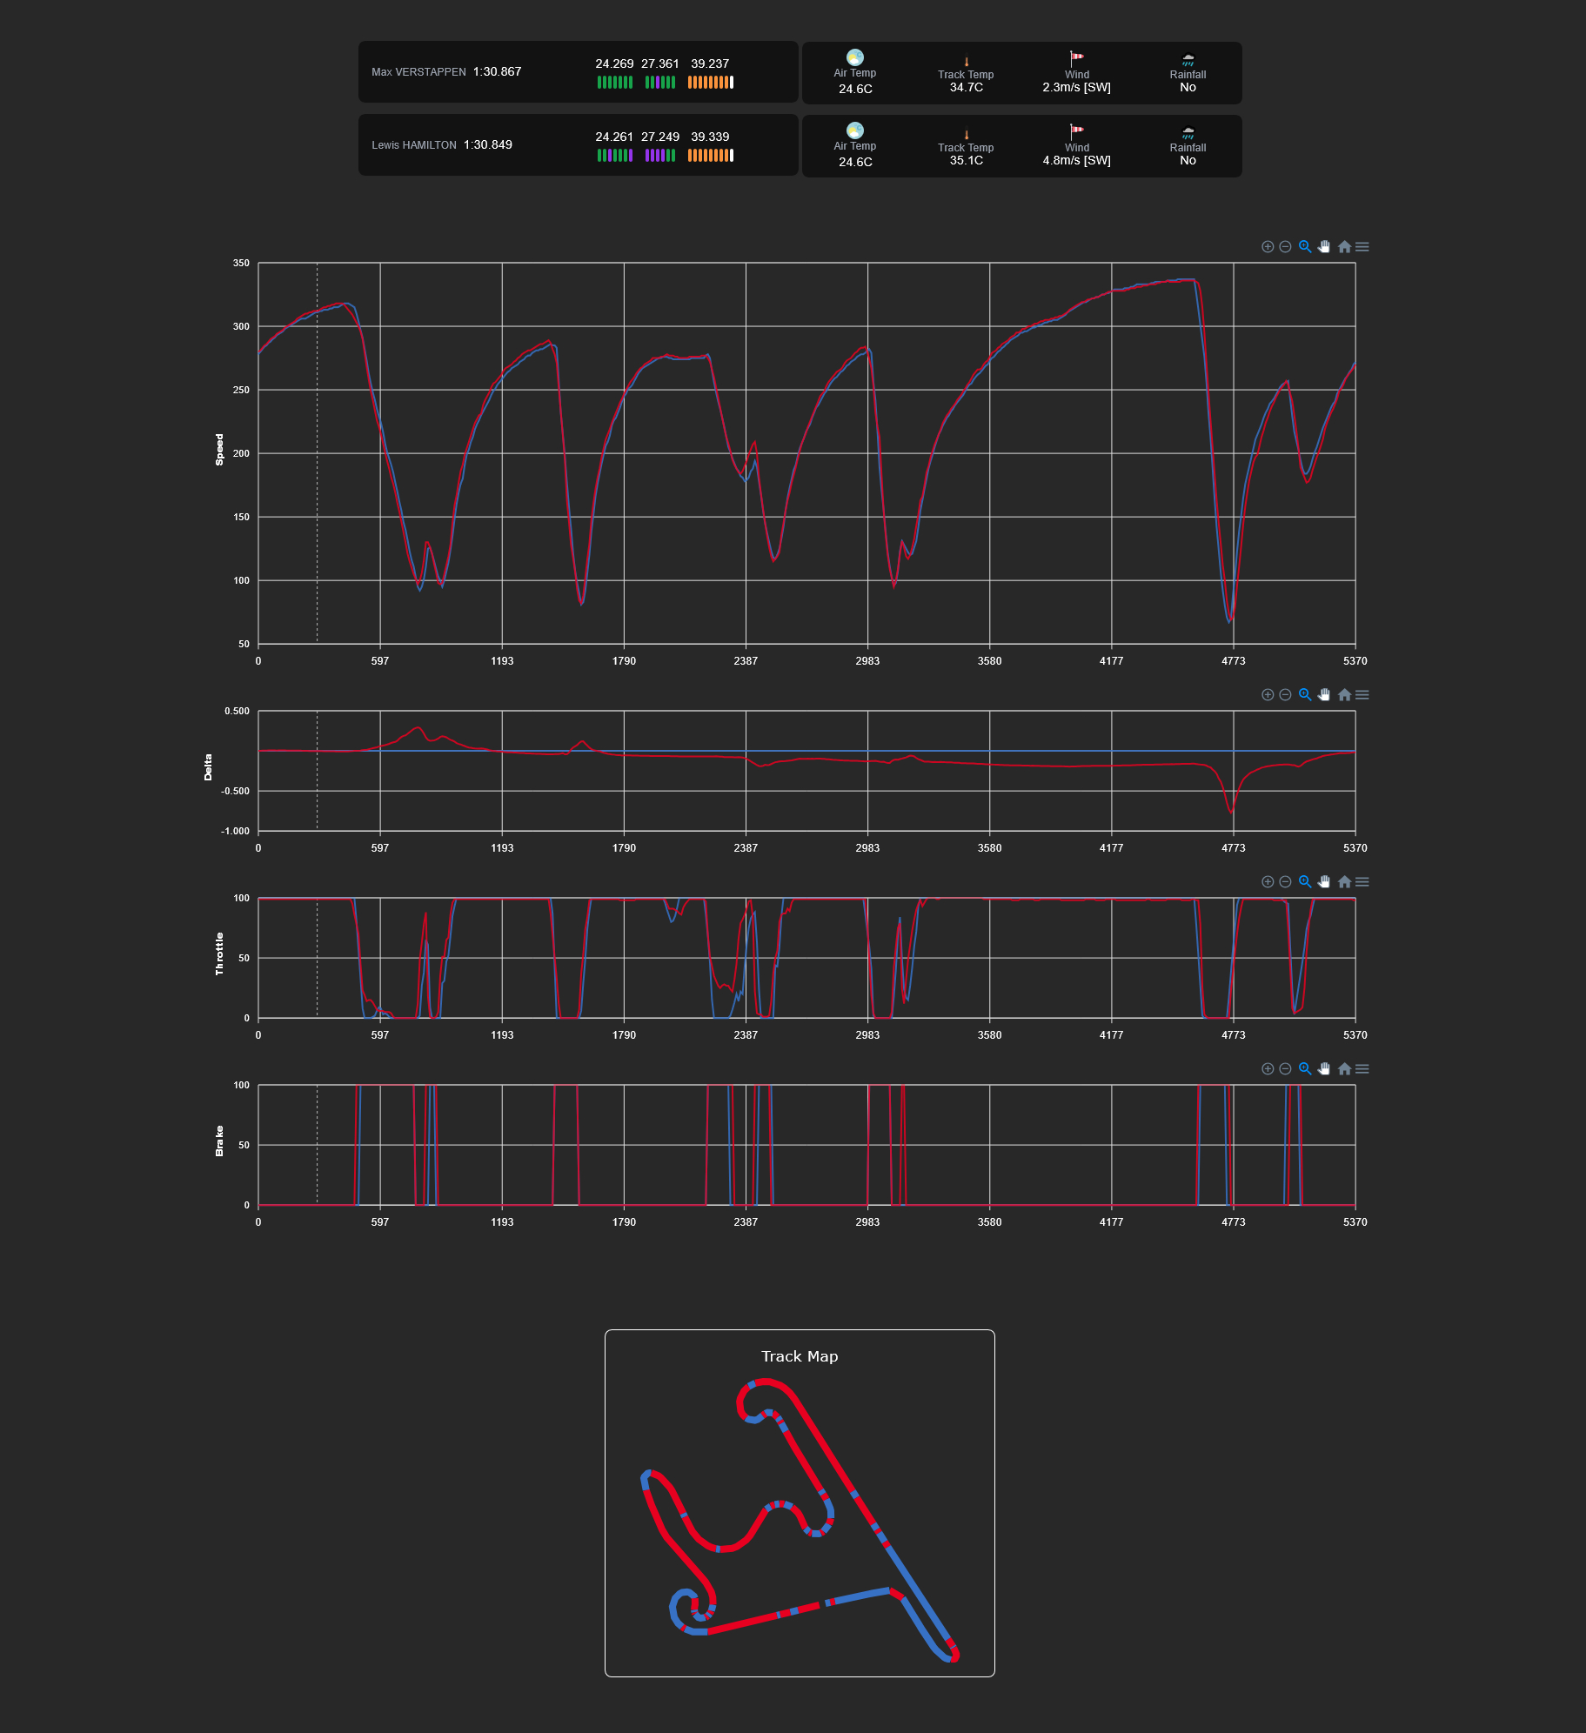Open the hamburger menu of the Speed chart

point(1362,247)
